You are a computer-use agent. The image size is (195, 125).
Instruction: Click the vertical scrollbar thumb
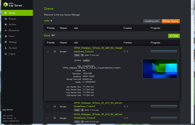point(192,9)
